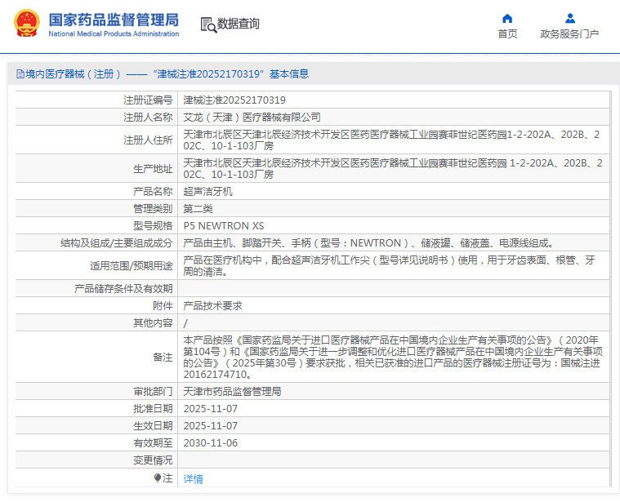620x502 pixels.
Task: Click product name 超声洁牙机
Action: pyautogui.click(x=207, y=191)
